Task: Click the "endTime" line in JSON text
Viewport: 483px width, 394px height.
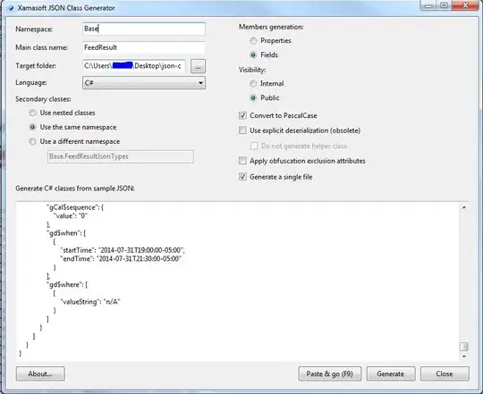Action: (121, 259)
